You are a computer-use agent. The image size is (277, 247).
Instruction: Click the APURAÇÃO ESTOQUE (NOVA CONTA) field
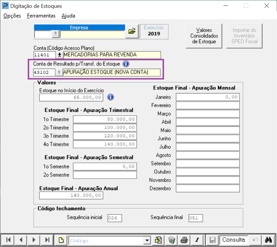click(112, 73)
